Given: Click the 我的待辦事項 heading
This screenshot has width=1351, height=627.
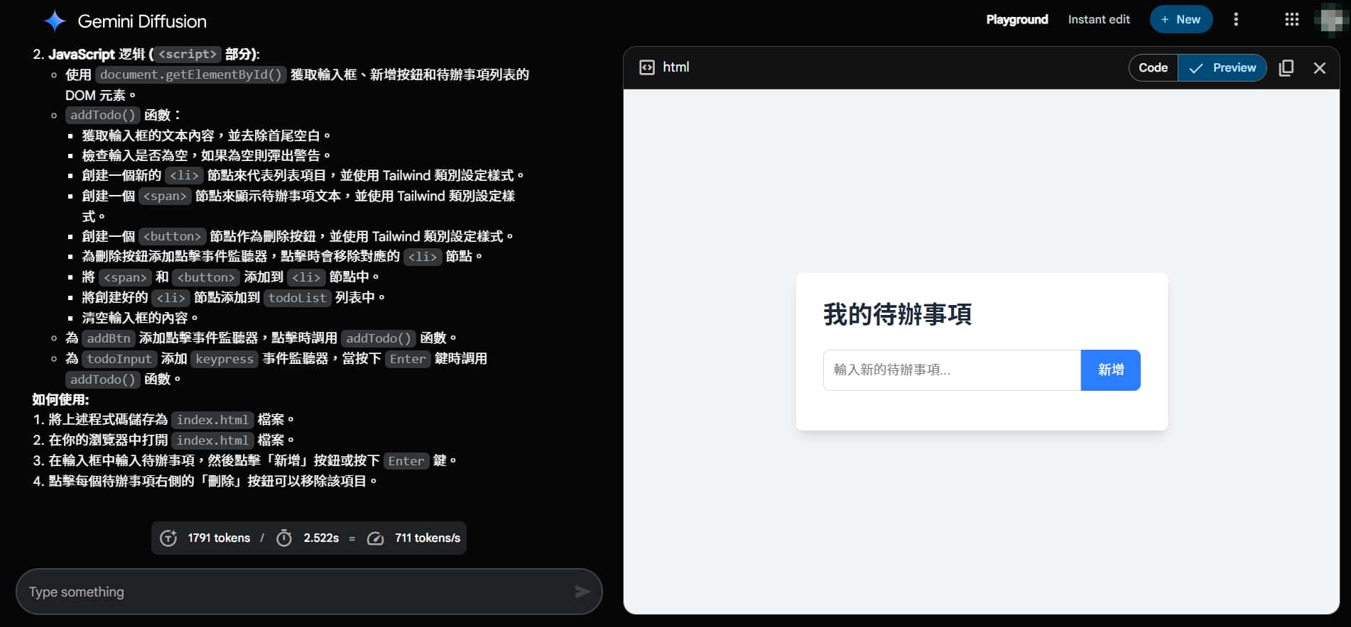Looking at the screenshot, I should coord(897,314).
